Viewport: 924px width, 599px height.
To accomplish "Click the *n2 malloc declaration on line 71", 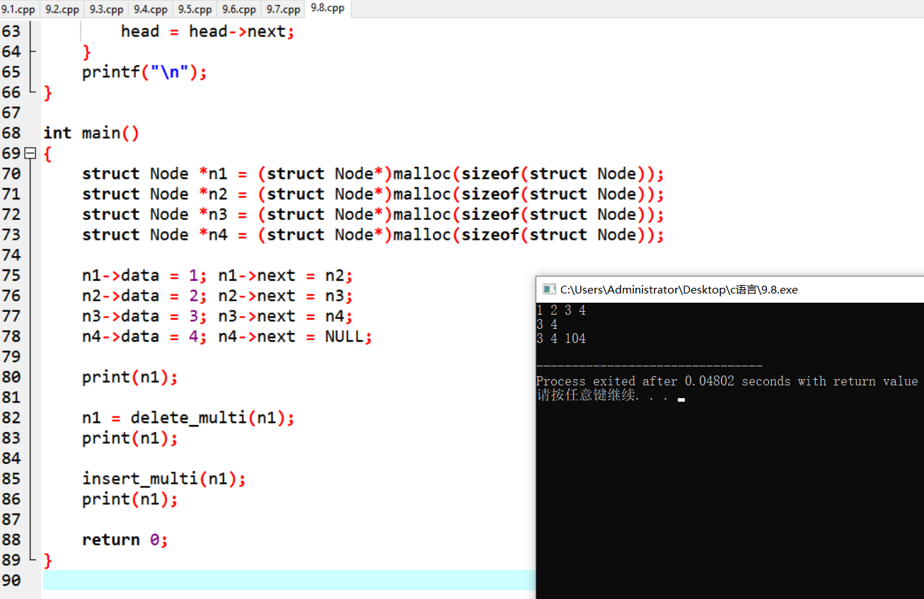I will tap(373, 194).
